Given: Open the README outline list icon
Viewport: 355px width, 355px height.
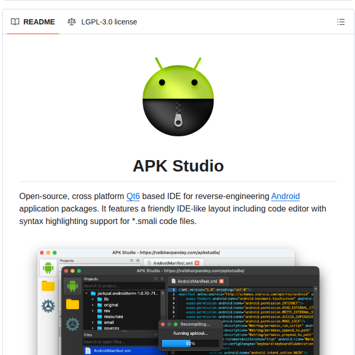Looking at the screenshot, I should [x=341, y=22].
